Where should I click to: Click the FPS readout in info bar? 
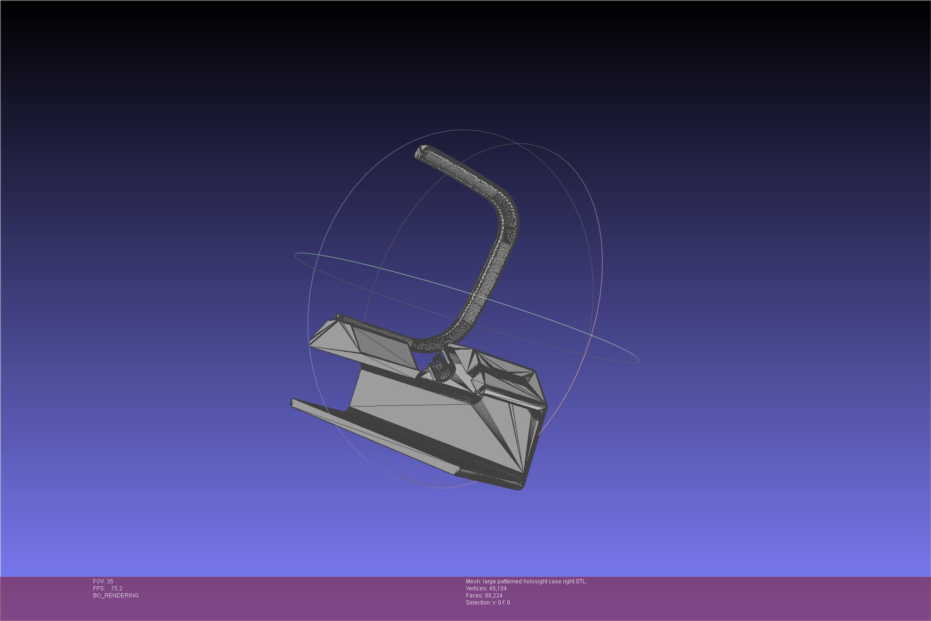108,589
